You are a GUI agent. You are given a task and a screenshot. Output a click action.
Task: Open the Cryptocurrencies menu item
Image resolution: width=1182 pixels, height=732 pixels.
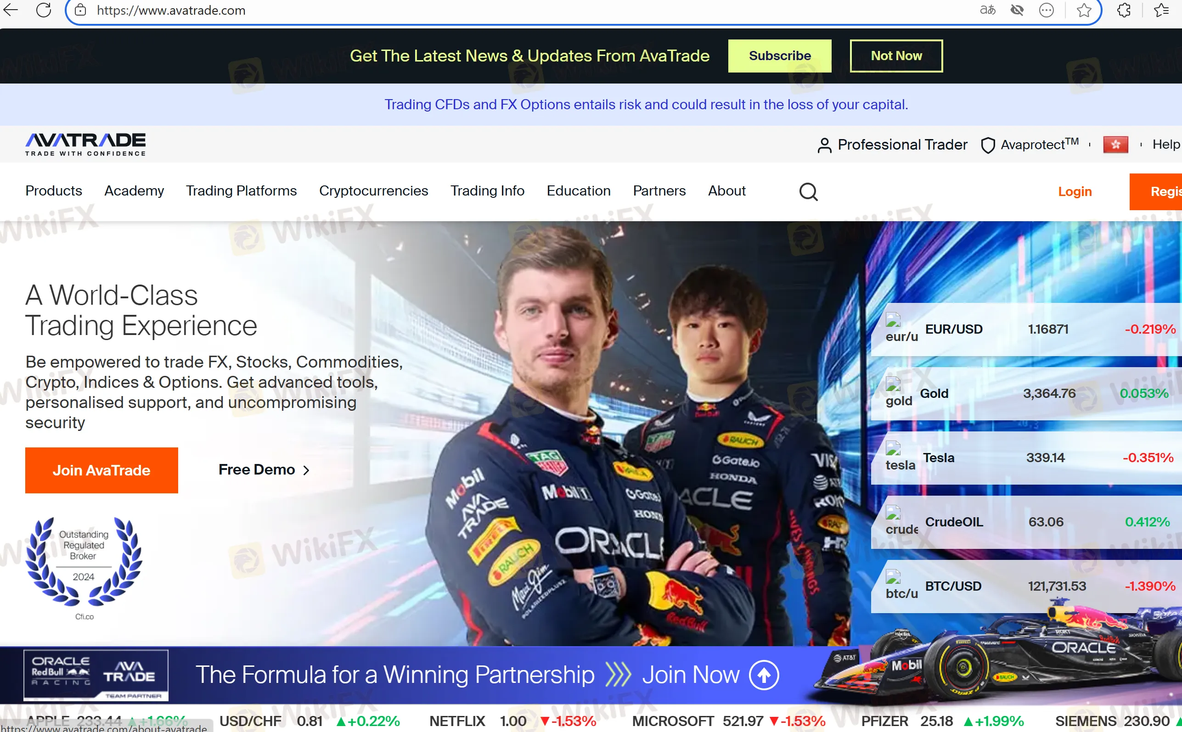373,191
